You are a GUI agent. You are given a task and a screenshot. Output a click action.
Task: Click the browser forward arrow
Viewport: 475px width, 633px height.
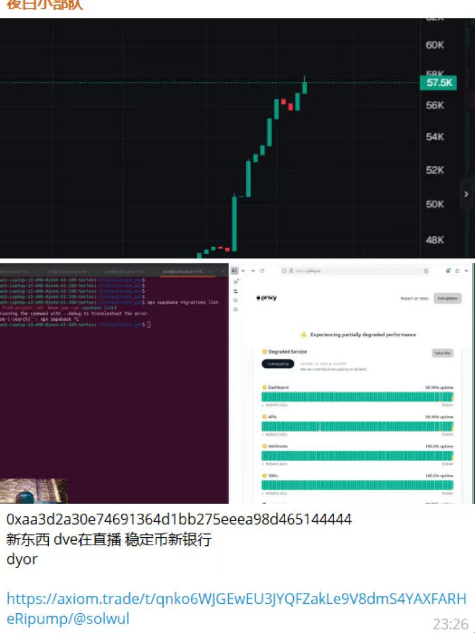252,271
